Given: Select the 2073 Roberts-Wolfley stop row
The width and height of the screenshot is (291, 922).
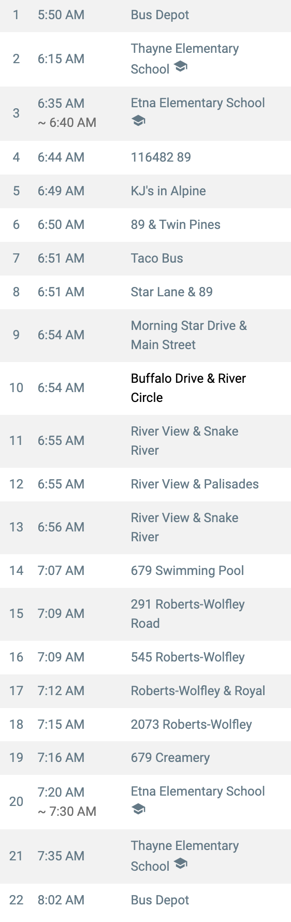Looking at the screenshot, I should coord(146,725).
